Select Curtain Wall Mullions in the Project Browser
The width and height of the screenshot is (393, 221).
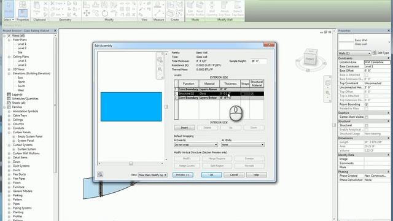pos(26,153)
